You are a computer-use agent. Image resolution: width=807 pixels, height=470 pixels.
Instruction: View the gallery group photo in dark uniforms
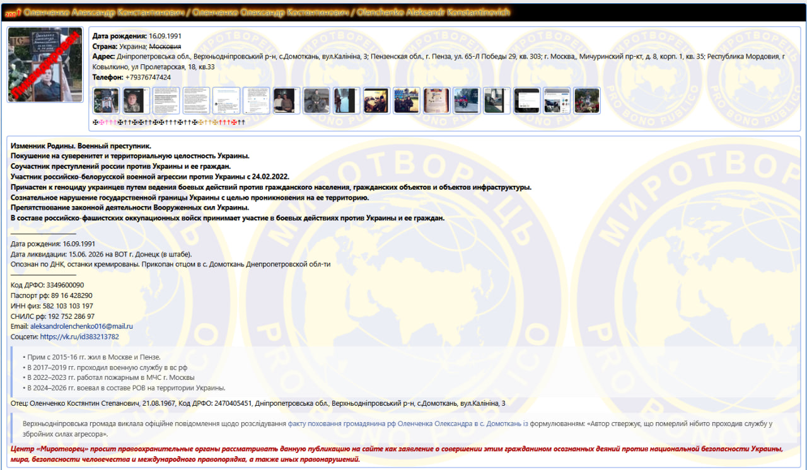pos(407,101)
